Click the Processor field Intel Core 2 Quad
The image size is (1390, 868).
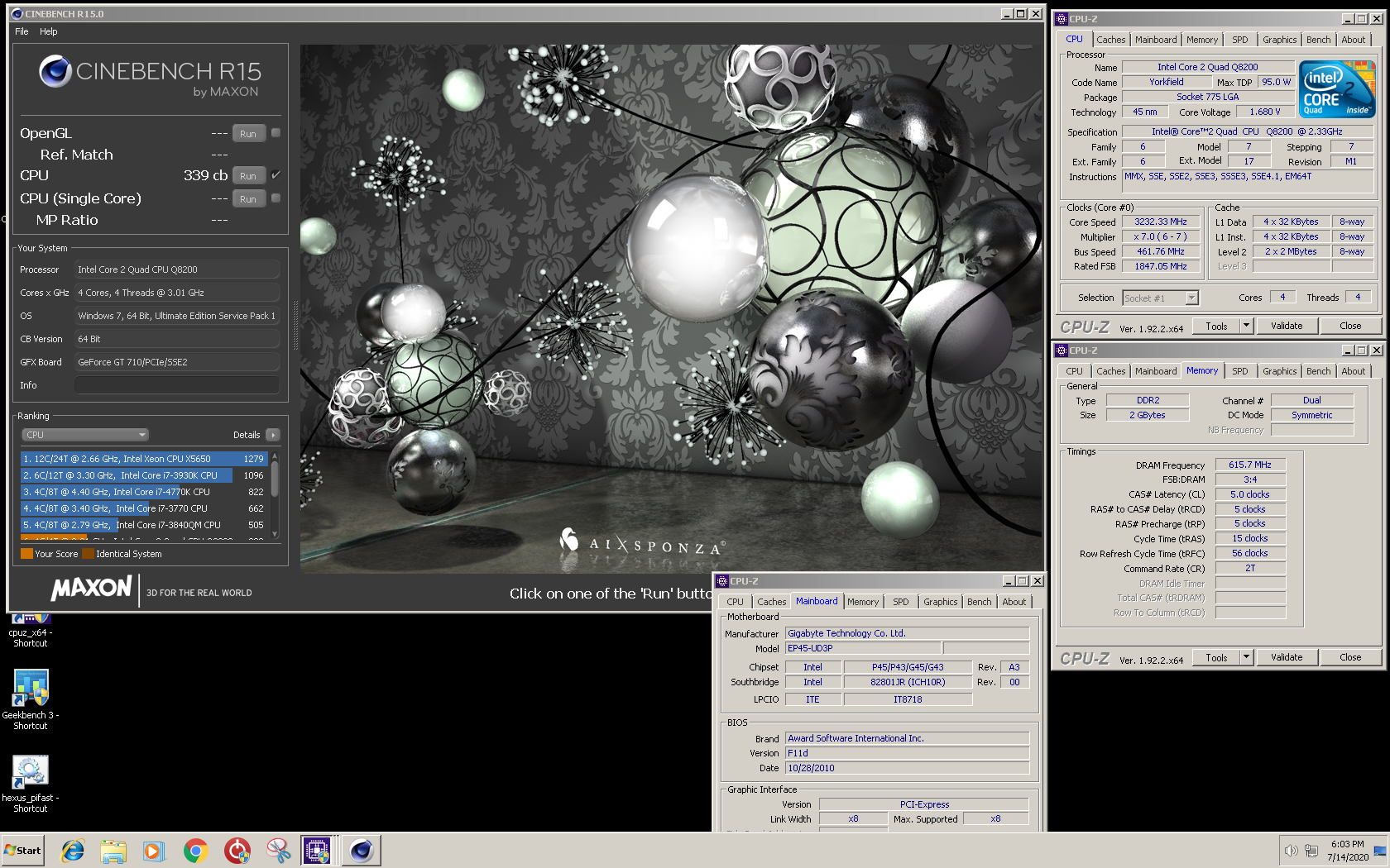[177, 269]
